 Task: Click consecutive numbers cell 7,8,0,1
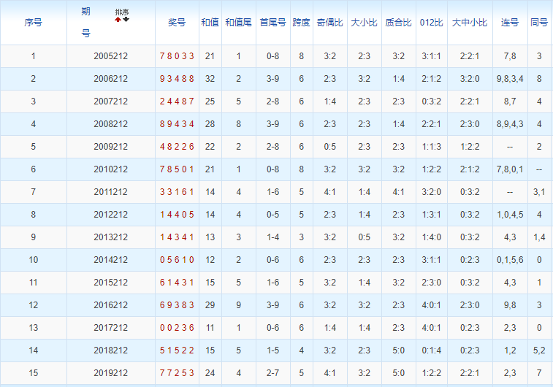(510, 169)
